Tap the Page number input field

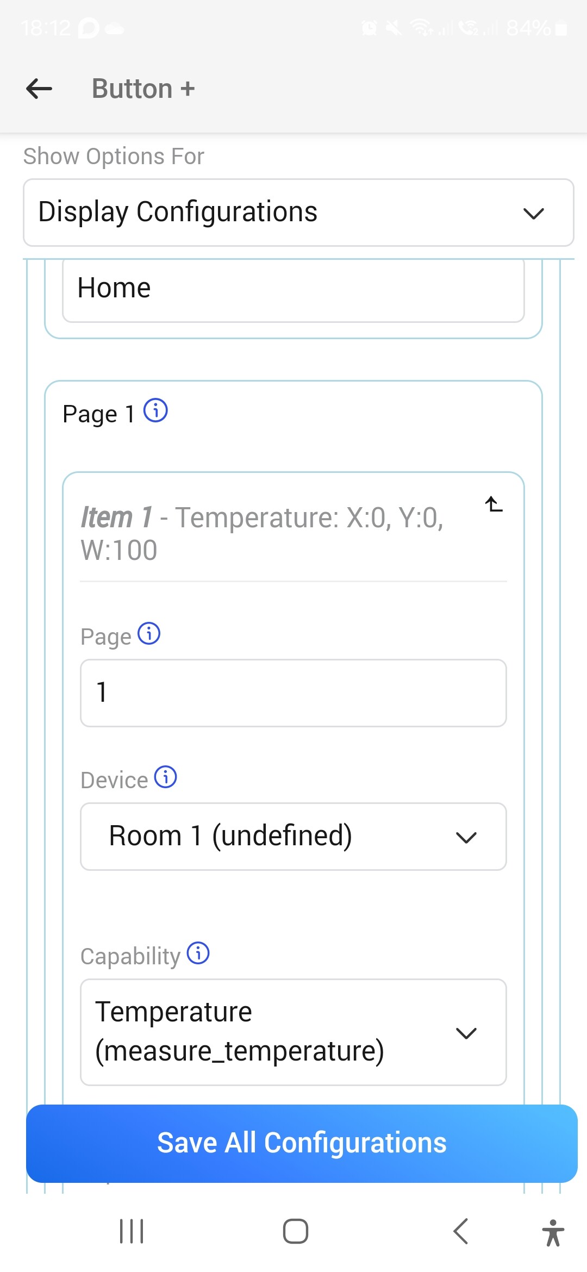[293, 693]
